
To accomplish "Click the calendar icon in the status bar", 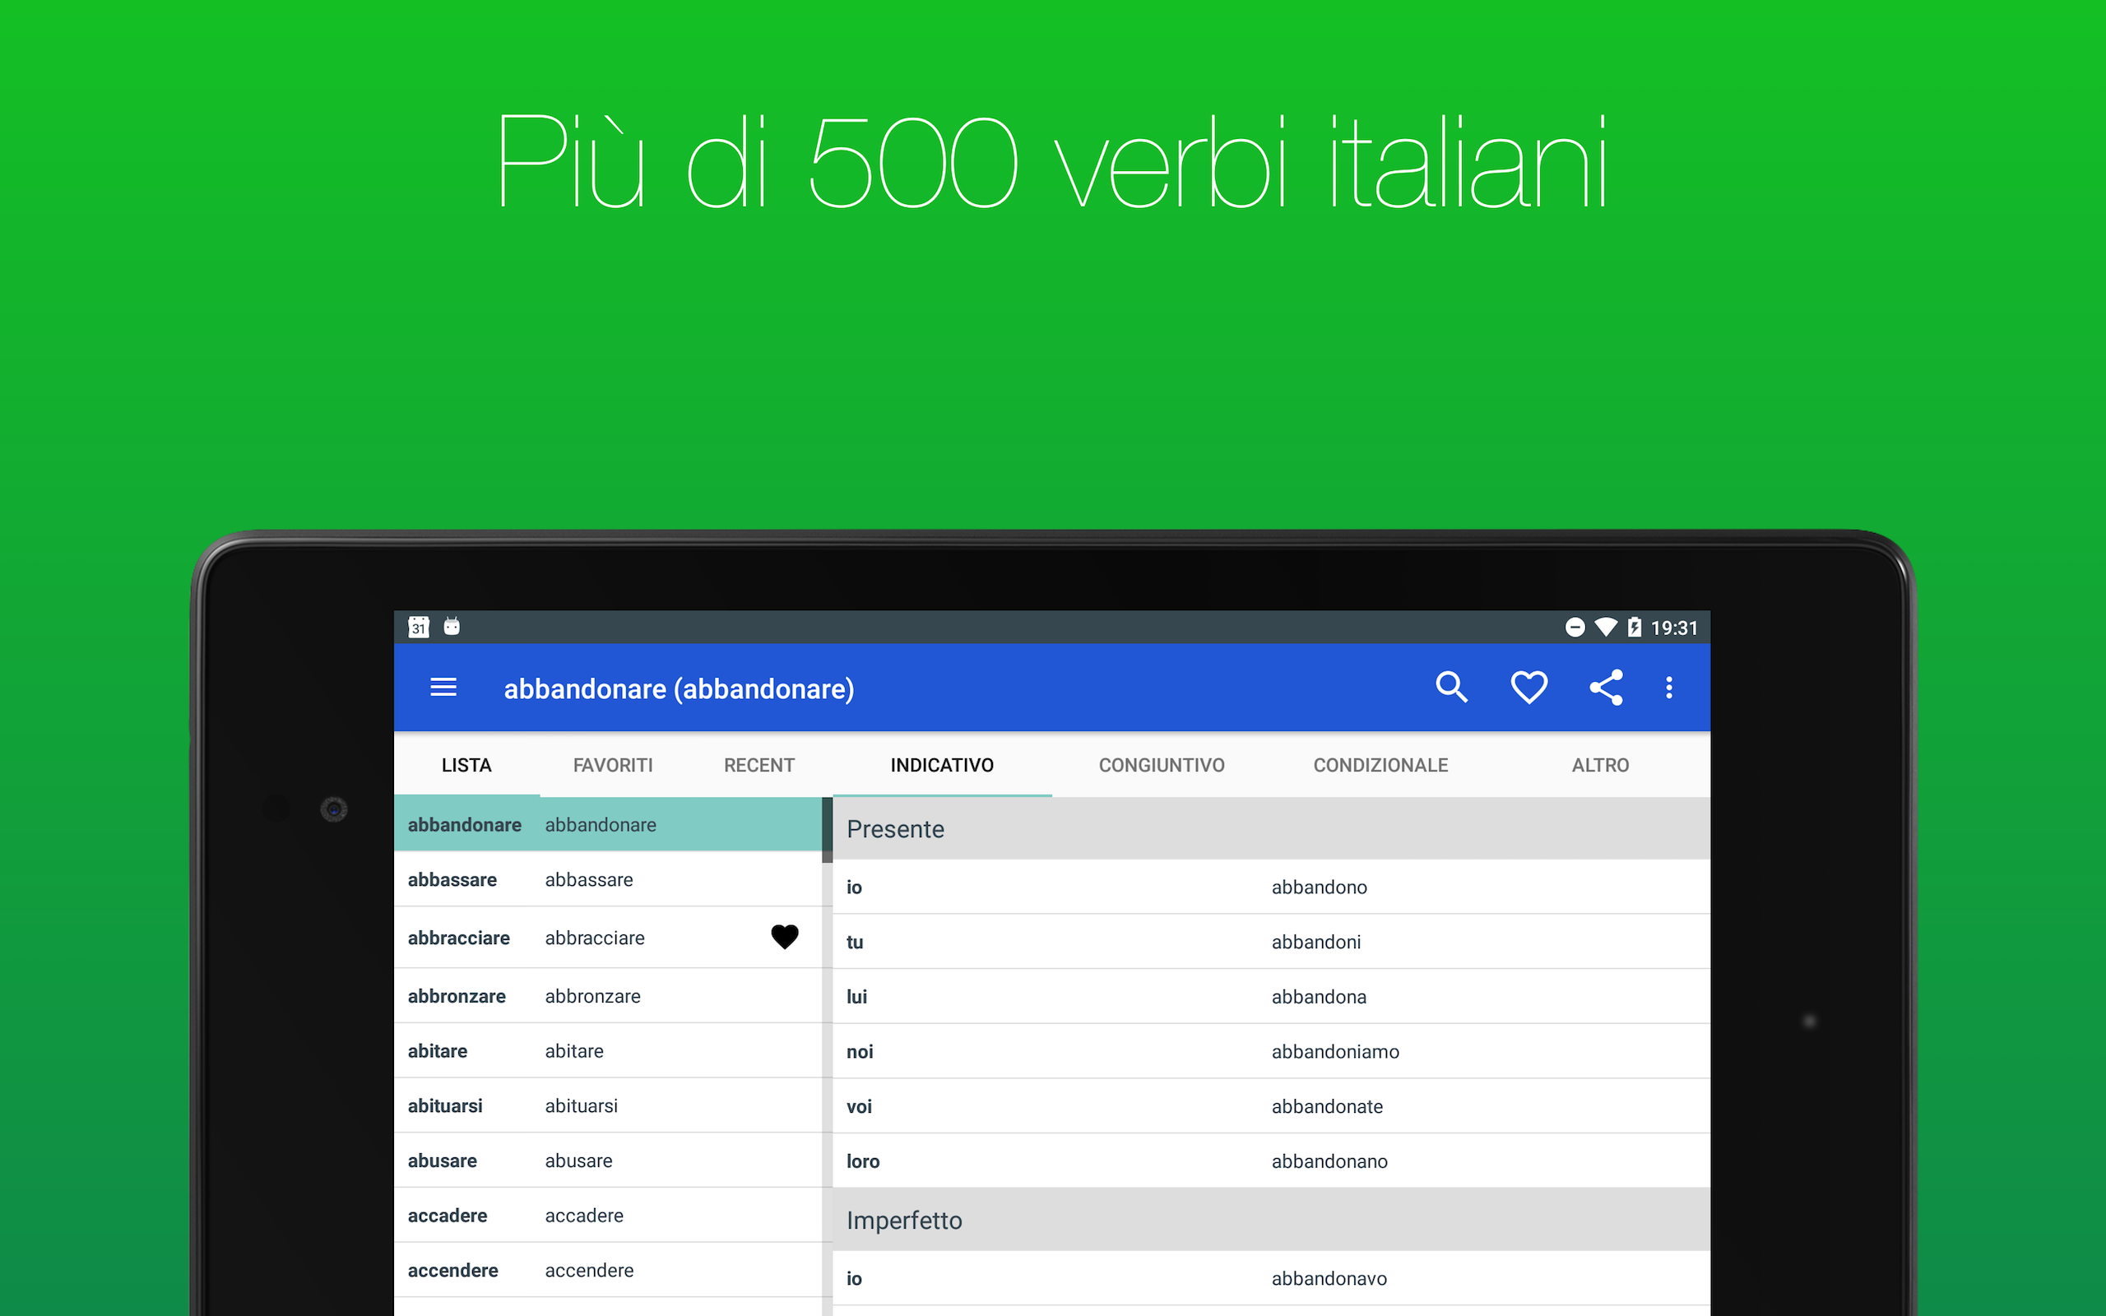I will click(419, 627).
